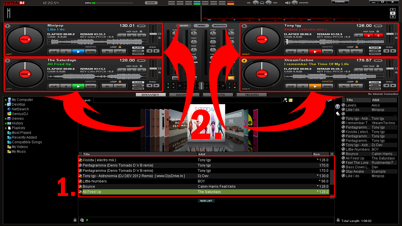
Task: Click the automix round icon beside Levels
Action: pos(338,106)
